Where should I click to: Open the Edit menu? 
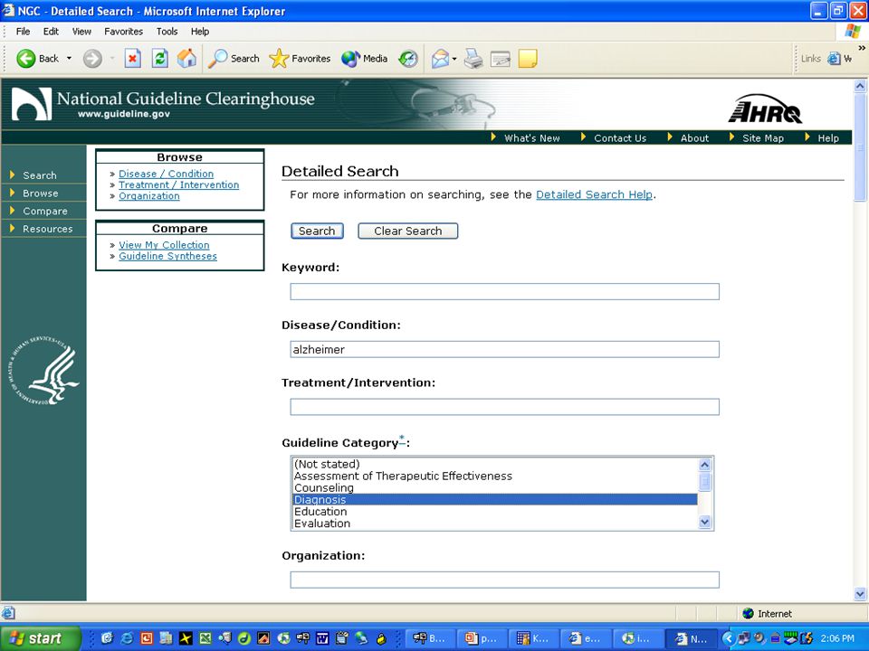point(51,32)
